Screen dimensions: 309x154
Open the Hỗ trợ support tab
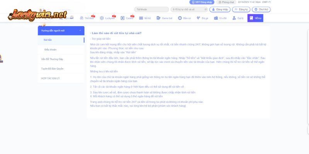(255, 18)
